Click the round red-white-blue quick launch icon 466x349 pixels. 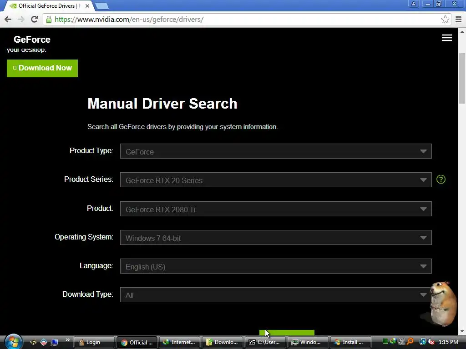44,342
